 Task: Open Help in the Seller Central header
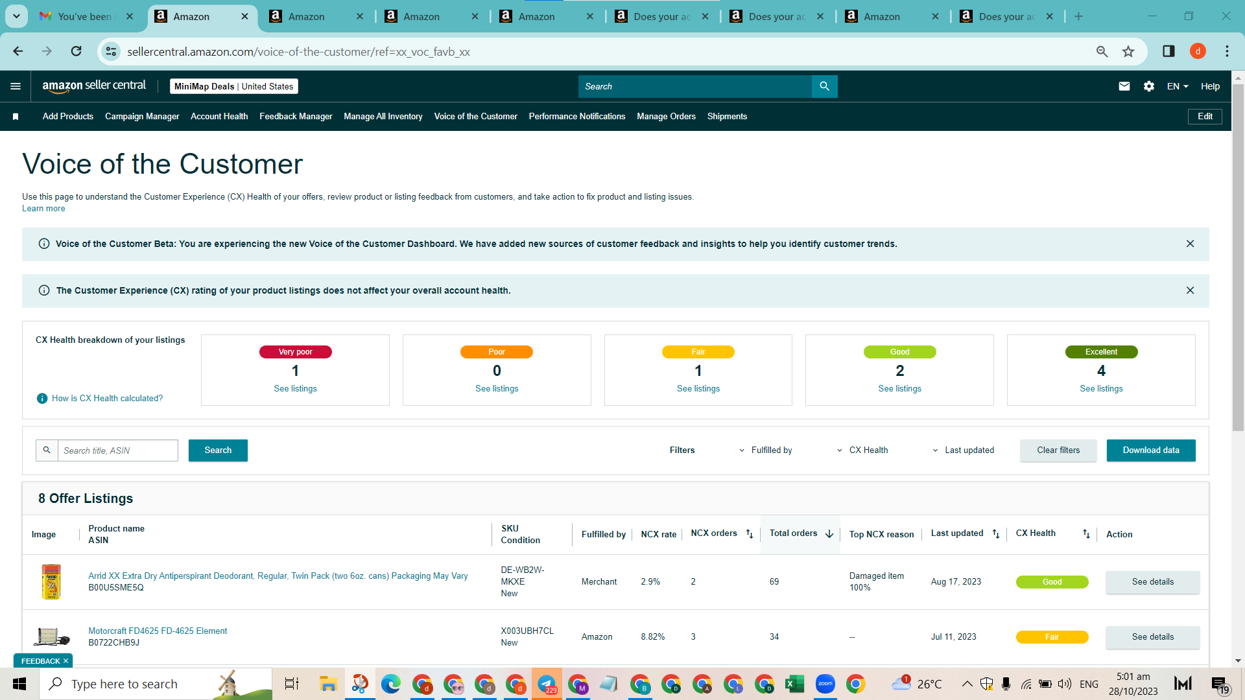(1210, 86)
